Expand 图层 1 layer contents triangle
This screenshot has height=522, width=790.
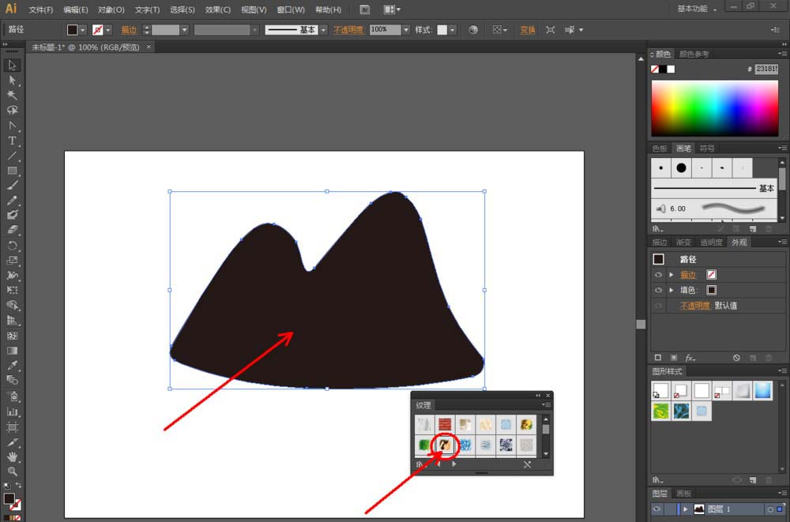tap(685, 509)
